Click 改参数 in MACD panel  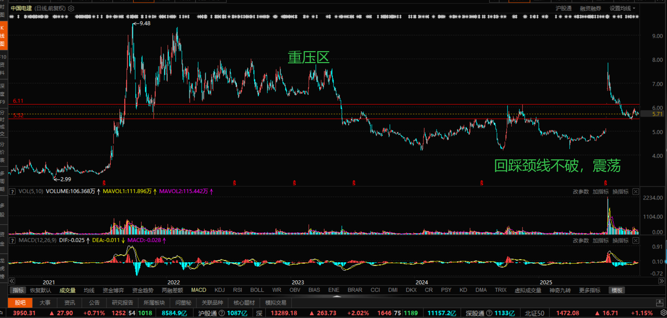pos(581,240)
